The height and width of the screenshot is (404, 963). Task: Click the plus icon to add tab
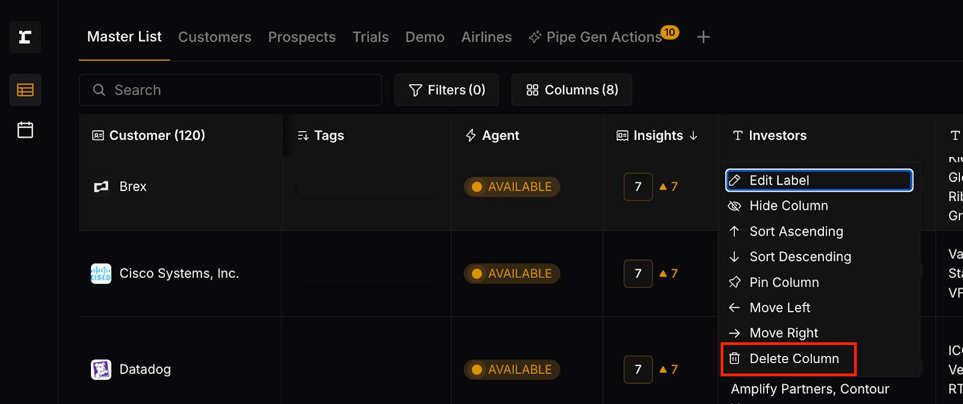point(703,37)
